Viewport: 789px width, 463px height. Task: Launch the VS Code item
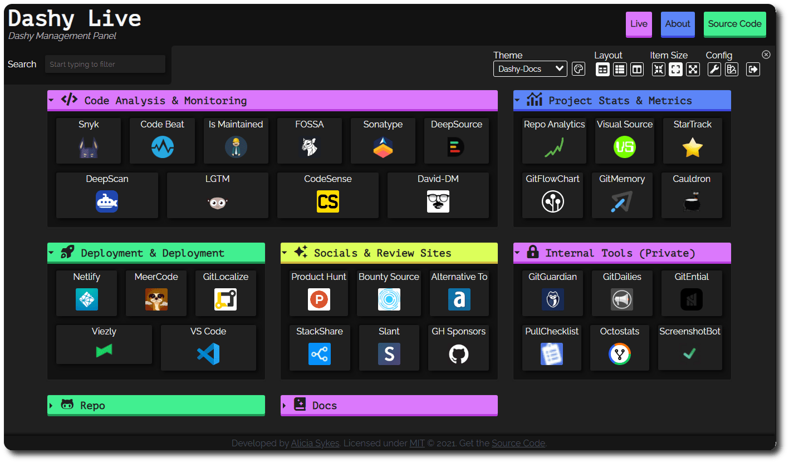pos(208,347)
